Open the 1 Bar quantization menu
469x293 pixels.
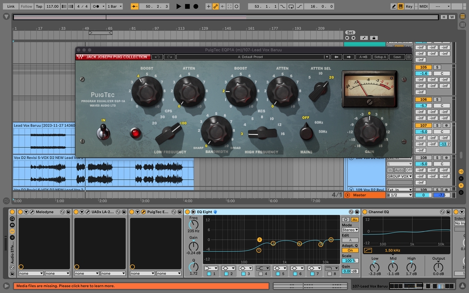(x=114, y=6)
